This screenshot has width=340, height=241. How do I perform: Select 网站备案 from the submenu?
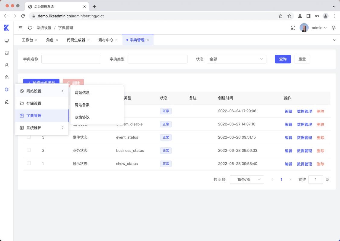point(82,105)
